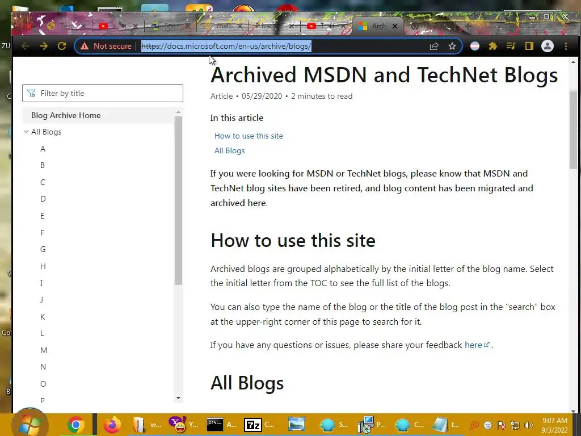Click the sidebar scroll down arrow
The height and width of the screenshot is (436, 581).
click(178, 398)
